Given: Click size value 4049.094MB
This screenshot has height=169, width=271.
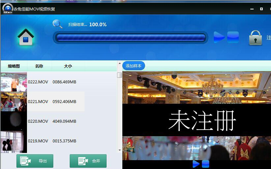Looking at the screenshot, I should tap(64, 121).
